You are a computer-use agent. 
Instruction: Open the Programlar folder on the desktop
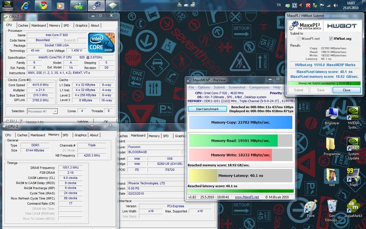coord(332,146)
